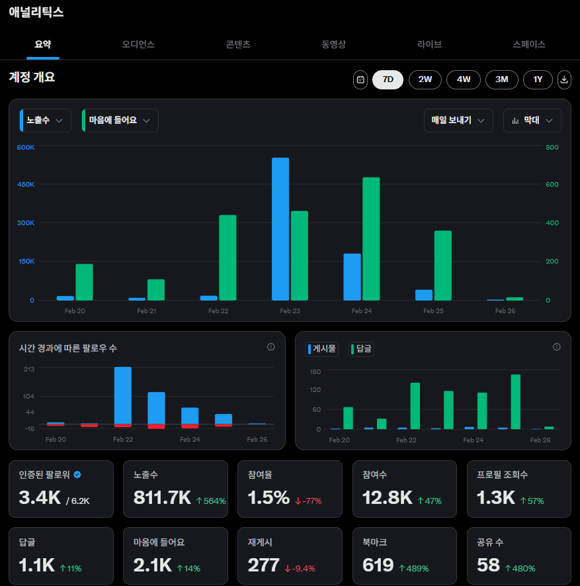Download analytics data with the export icon
Viewport: 580px width, 586px height.
pyautogui.click(x=564, y=79)
